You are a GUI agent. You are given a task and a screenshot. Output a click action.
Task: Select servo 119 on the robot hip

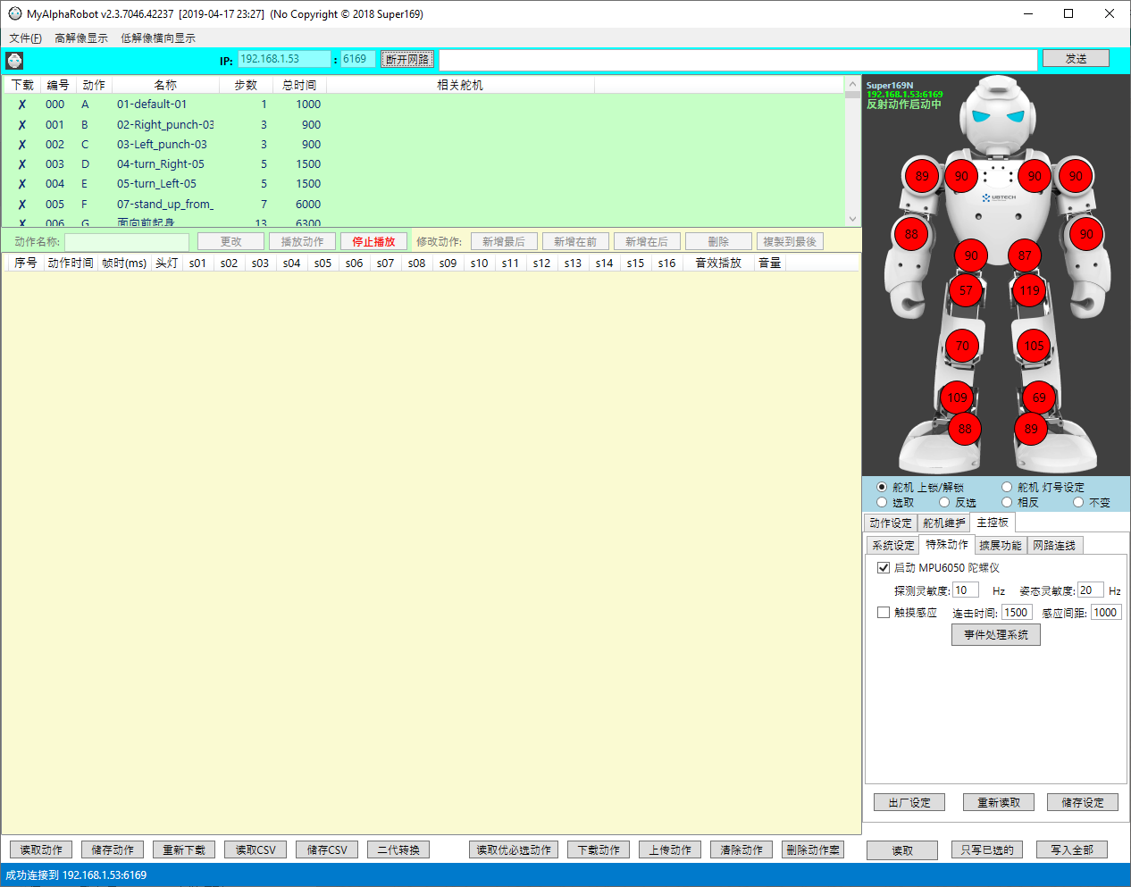coord(1029,290)
